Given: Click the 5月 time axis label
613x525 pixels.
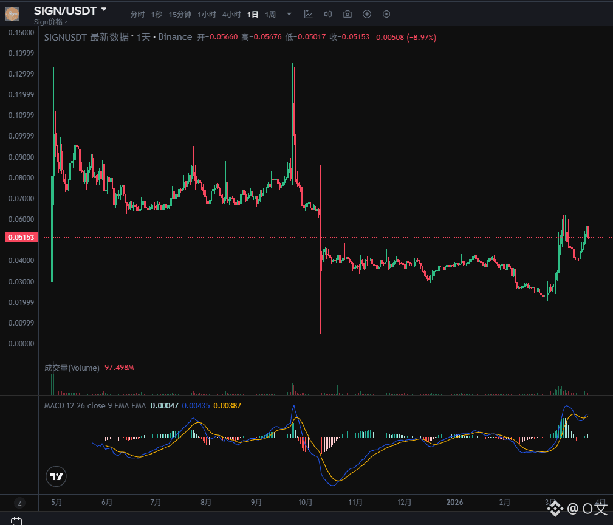Looking at the screenshot, I should 57,503.
